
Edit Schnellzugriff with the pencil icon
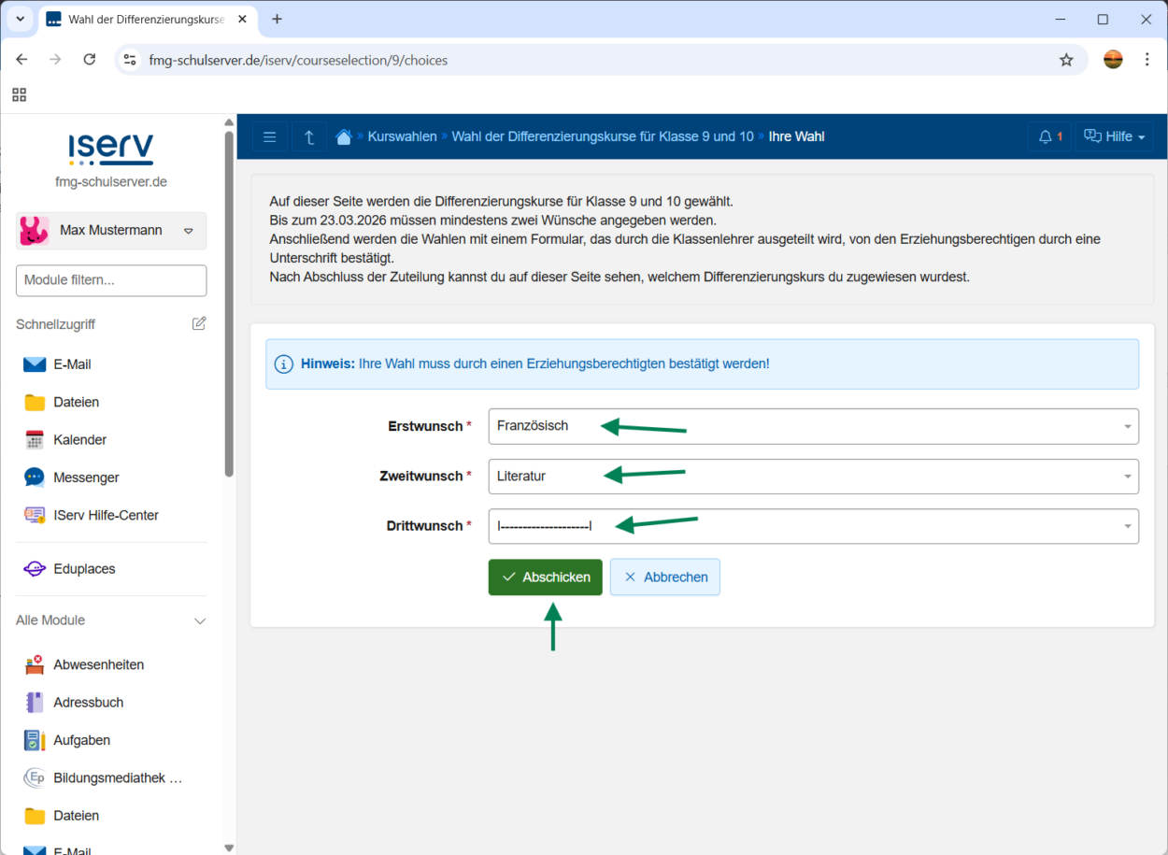tap(199, 323)
